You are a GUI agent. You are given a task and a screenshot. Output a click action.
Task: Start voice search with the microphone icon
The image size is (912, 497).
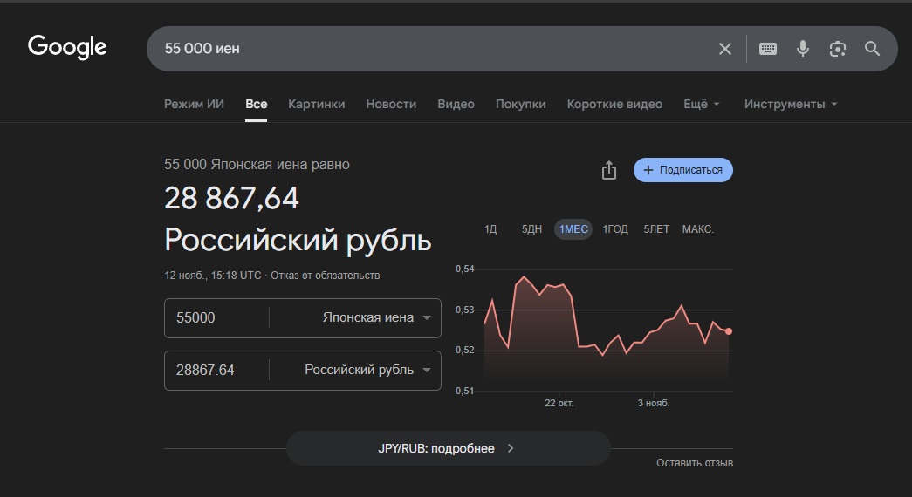click(x=803, y=49)
